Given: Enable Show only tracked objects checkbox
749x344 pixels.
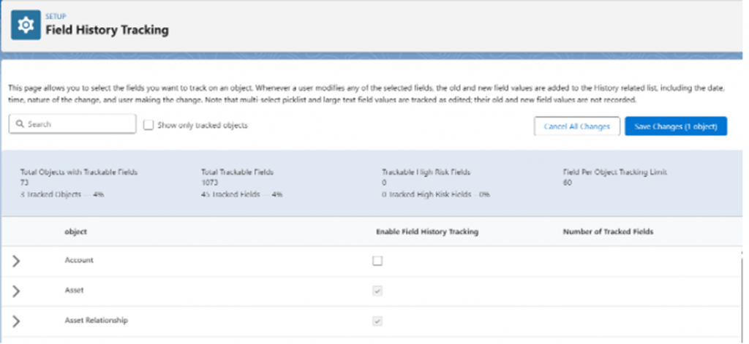Looking at the screenshot, I should point(148,125).
